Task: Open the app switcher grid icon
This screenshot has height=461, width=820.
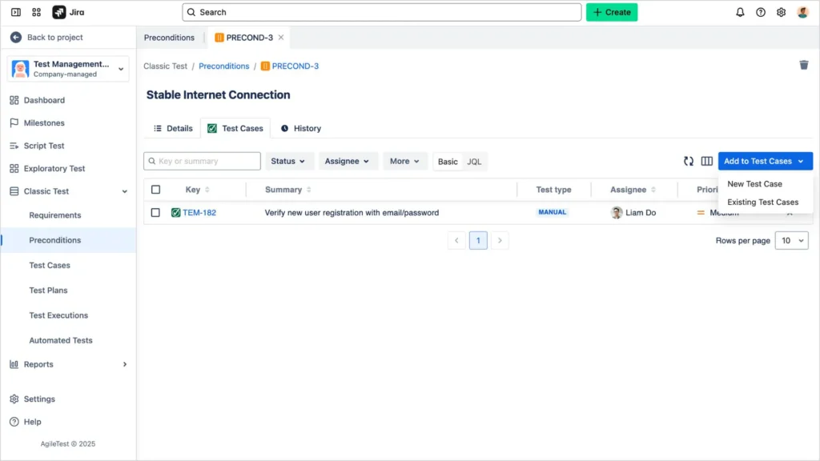Action: tap(37, 12)
